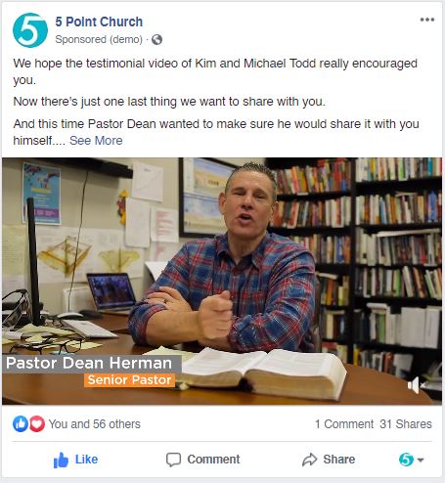This screenshot has height=483, width=445.
Task: Click the Sponsored (demo) label
Action: coord(99,39)
